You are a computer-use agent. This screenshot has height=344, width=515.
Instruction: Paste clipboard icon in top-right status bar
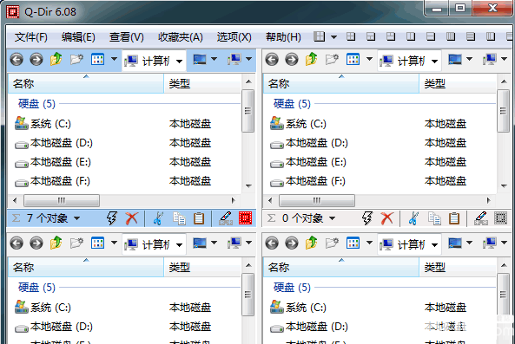[x=454, y=218]
